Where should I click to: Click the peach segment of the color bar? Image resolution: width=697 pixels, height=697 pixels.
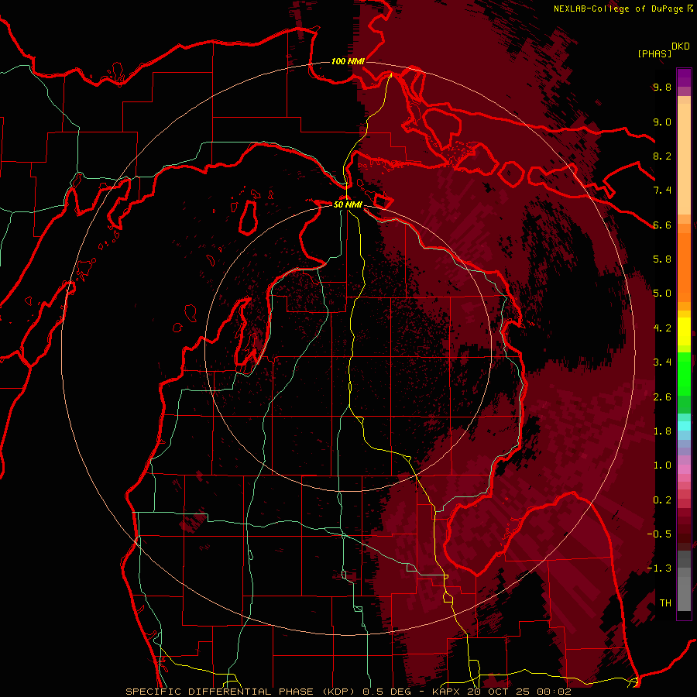[x=684, y=159]
